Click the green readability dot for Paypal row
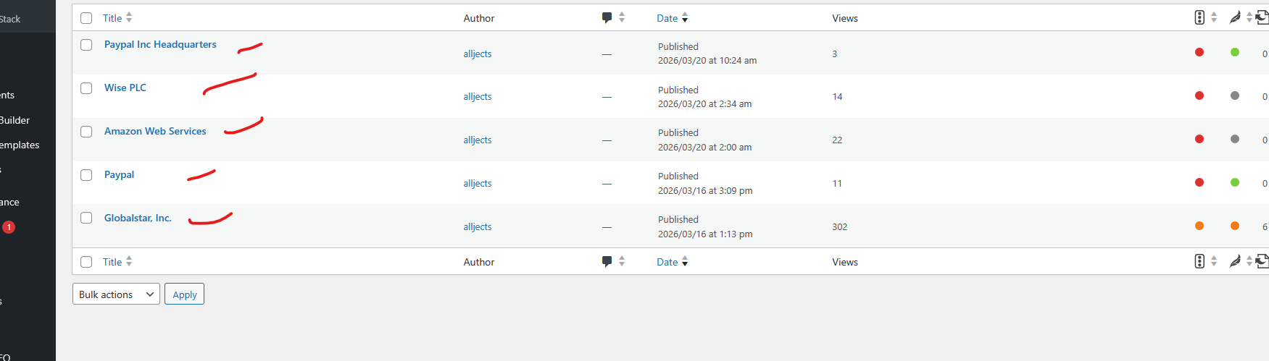The image size is (1269, 361). pyautogui.click(x=1235, y=182)
